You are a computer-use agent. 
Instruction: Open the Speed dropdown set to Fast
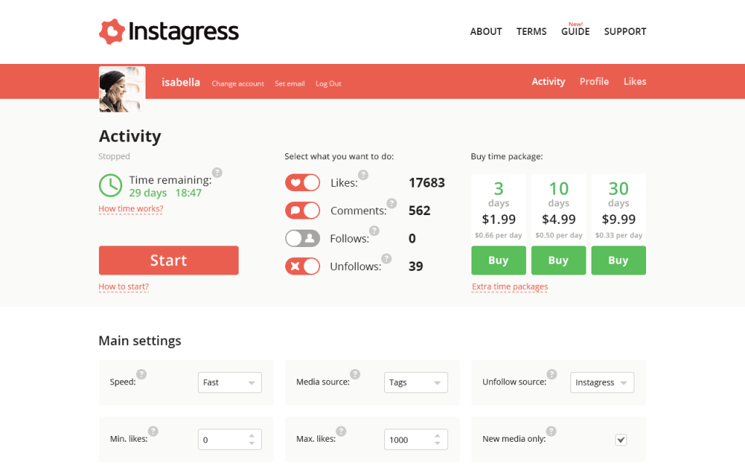[229, 382]
